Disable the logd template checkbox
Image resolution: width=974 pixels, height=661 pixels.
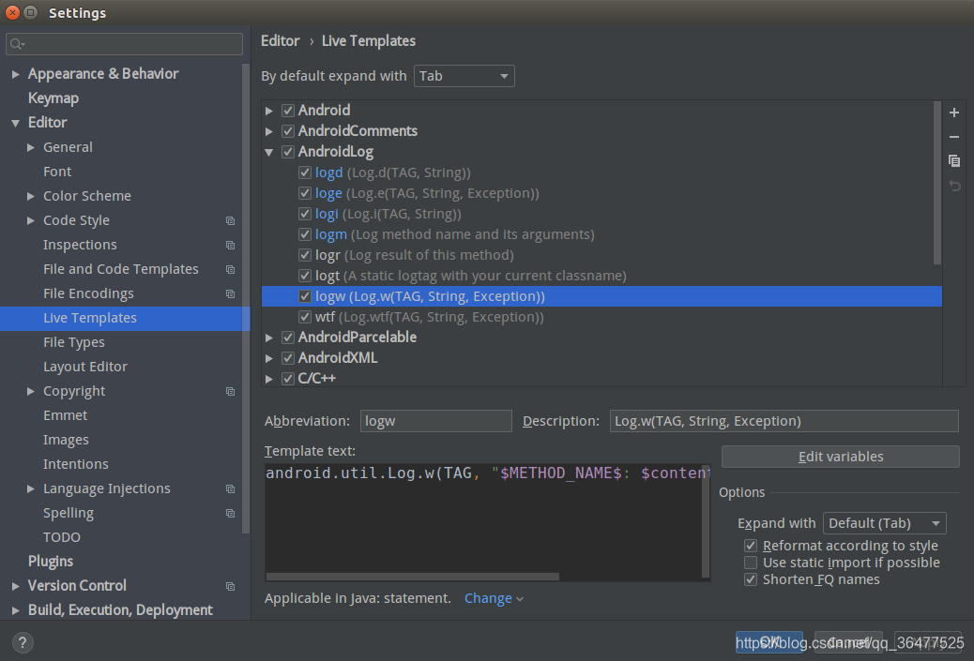pos(304,173)
